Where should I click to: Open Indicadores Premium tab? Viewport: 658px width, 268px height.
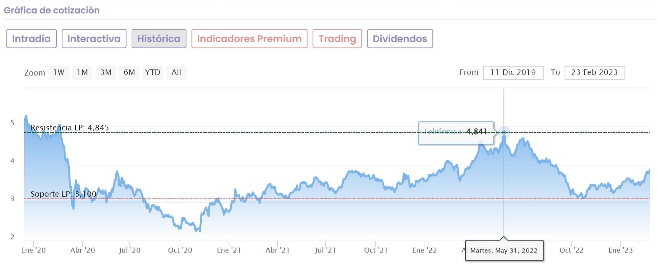[249, 39]
